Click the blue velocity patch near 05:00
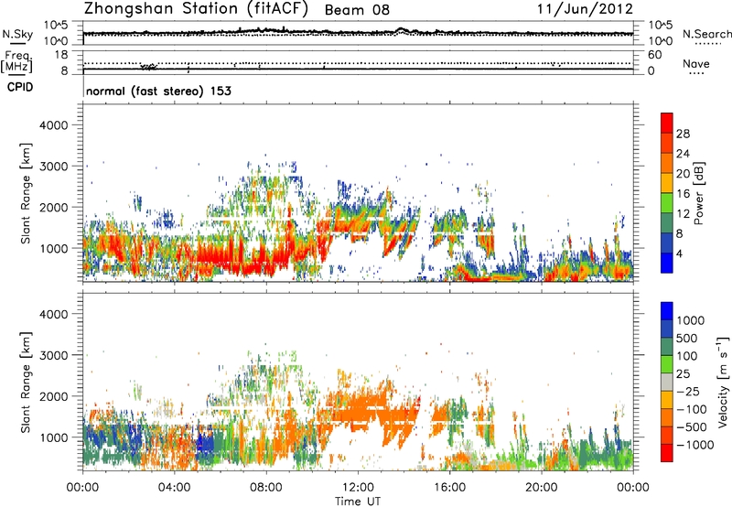Image resolution: width=732 pixels, height=507 pixels. click(205, 443)
